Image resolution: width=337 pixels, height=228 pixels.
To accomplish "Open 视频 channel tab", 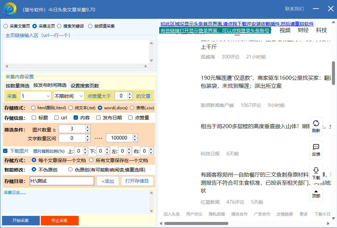I will [285, 30].
